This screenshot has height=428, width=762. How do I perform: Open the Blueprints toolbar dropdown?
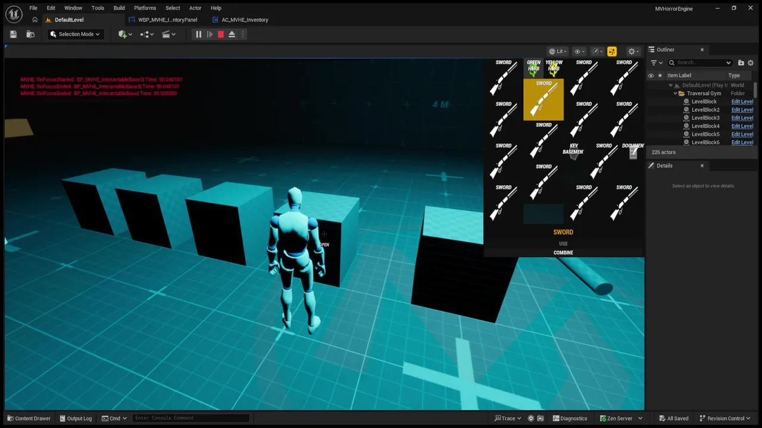(x=146, y=34)
